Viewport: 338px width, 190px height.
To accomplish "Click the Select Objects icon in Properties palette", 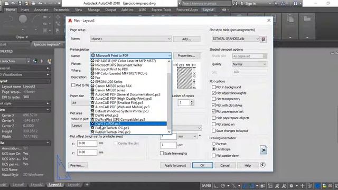I will point(42,61).
